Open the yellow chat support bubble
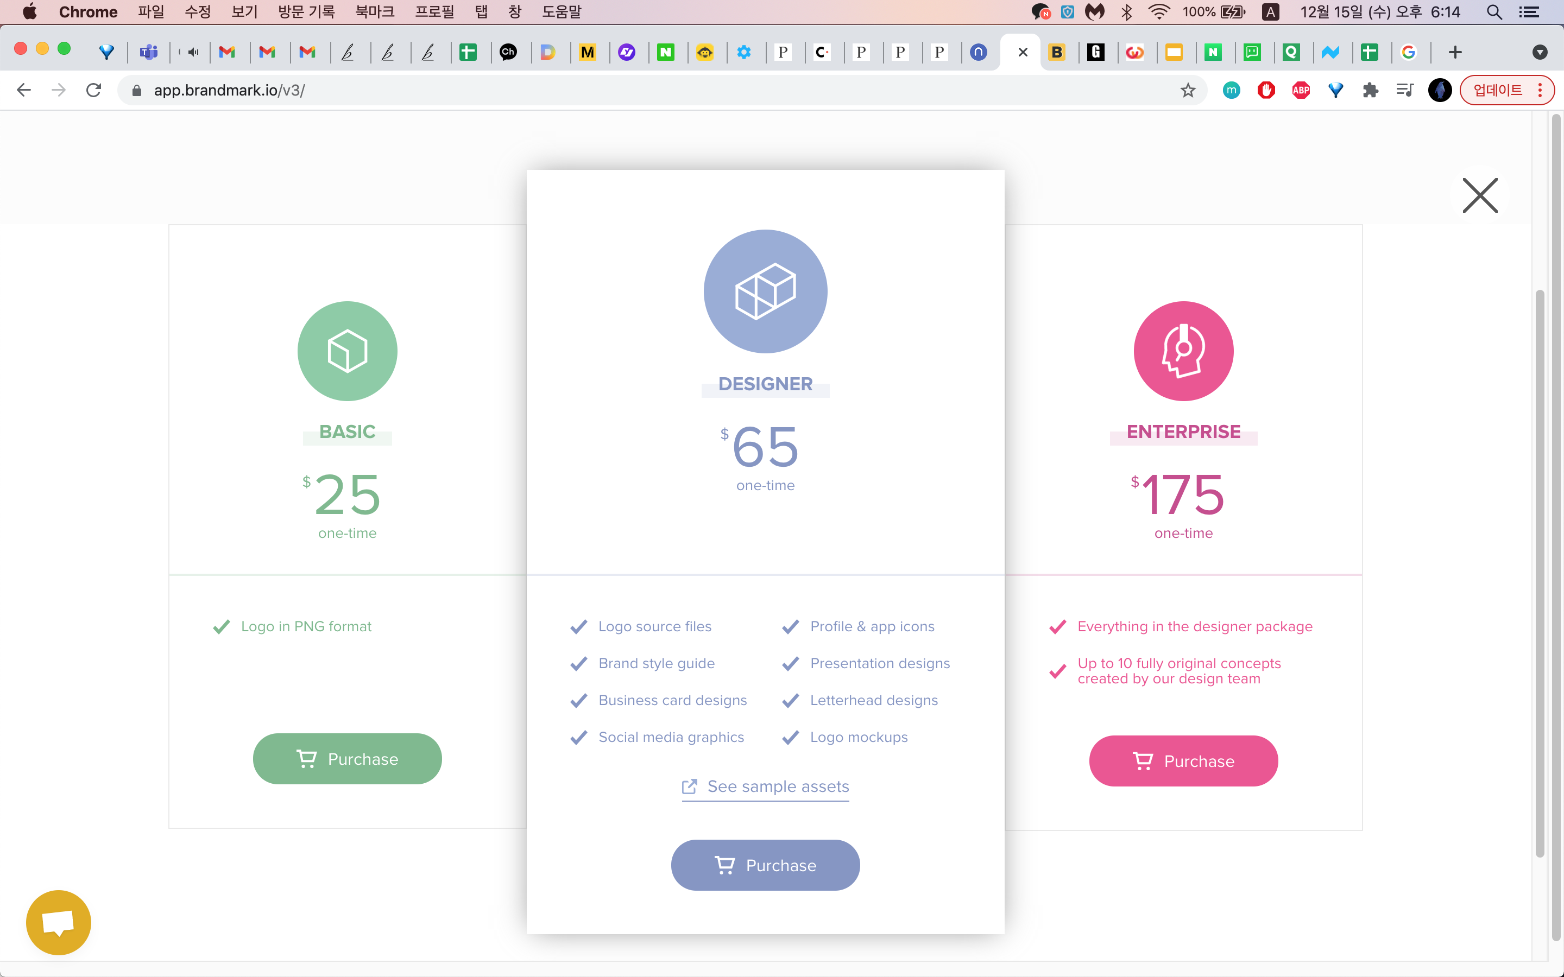Screen dimensions: 1564x977 [58, 922]
